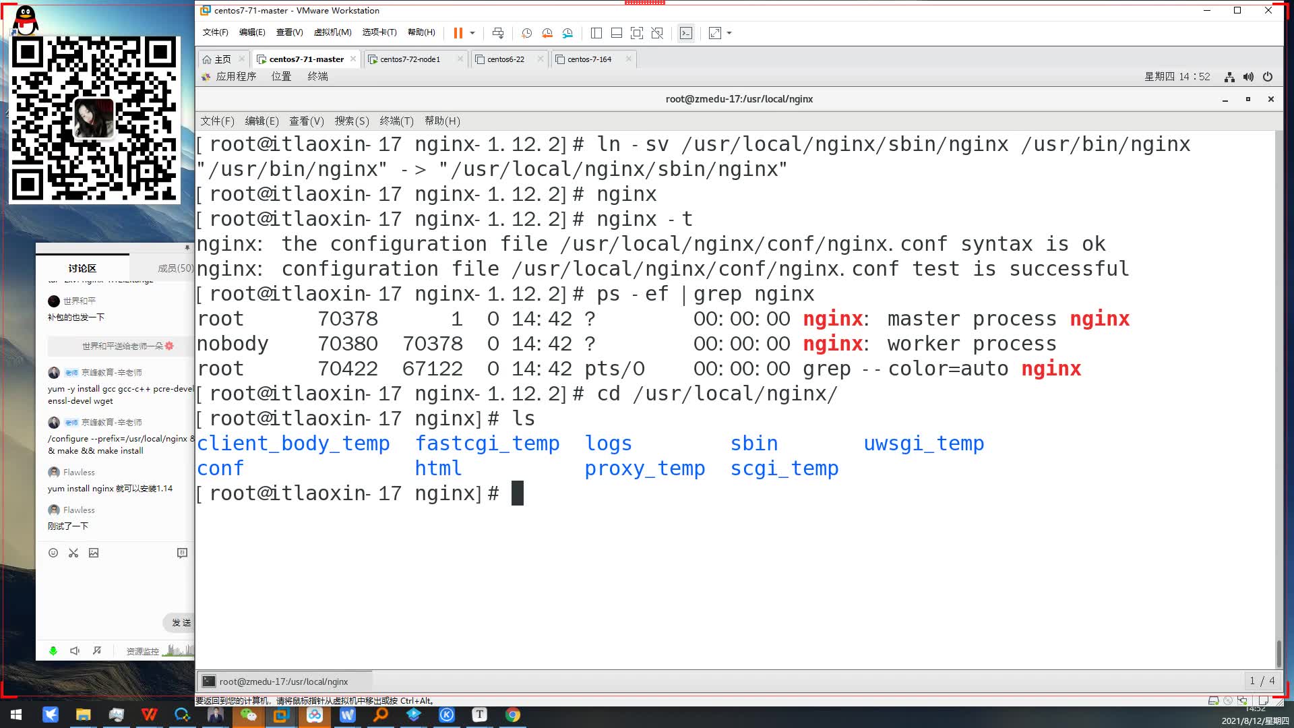Open terminal 终端(T) menu
The height and width of the screenshot is (728, 1294).
tap(396, 121)
